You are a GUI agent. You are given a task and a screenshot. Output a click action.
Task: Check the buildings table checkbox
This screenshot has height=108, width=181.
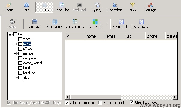pyautogui.click(x=20, y=73)
